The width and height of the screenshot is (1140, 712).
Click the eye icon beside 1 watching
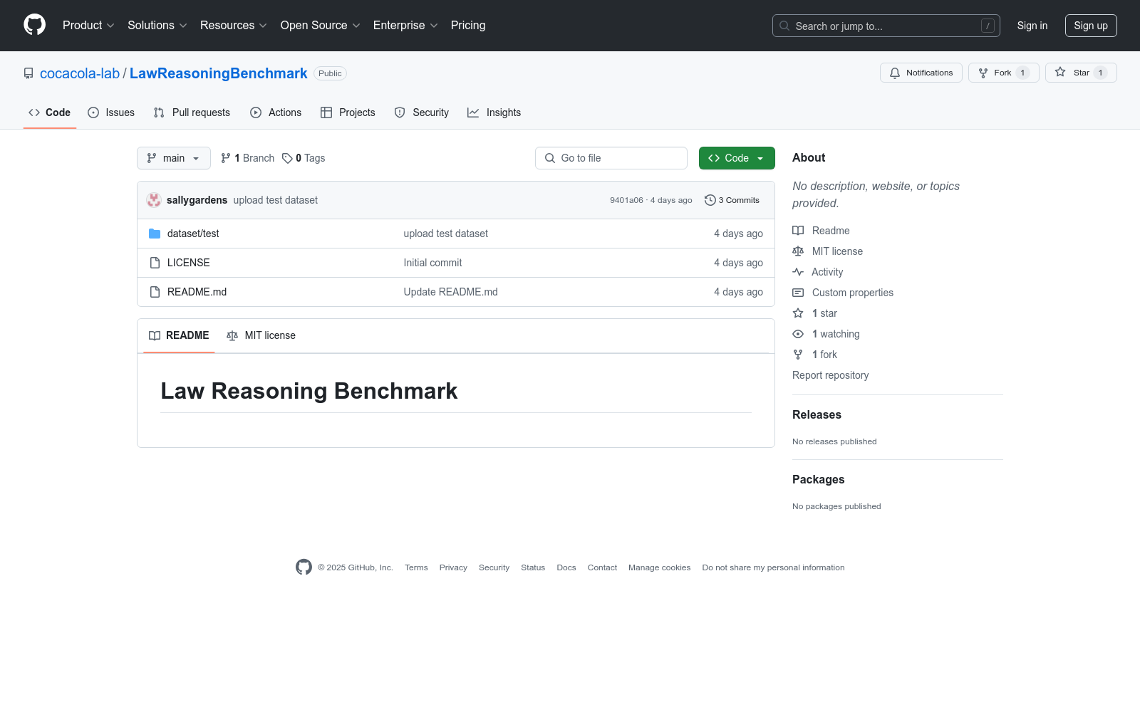[798, 334]
